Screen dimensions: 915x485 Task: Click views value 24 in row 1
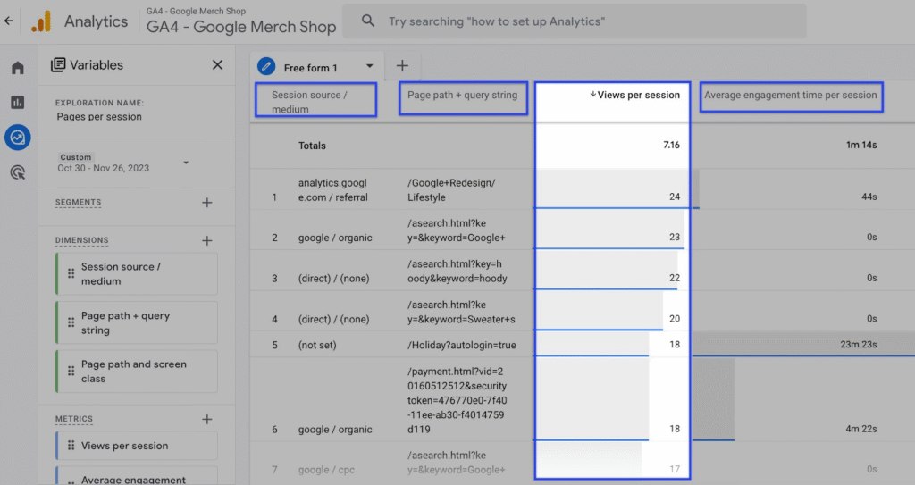[x=675, y=197]
